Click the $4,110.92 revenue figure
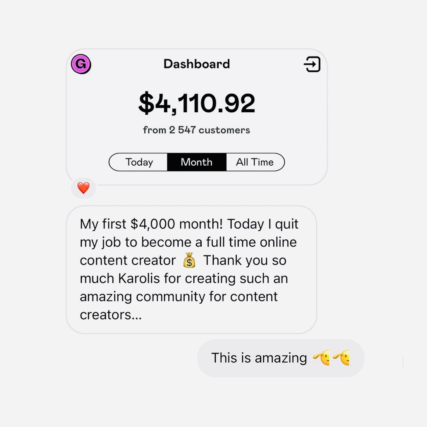This screenshot has height=427, width=427. pos(196,103)
